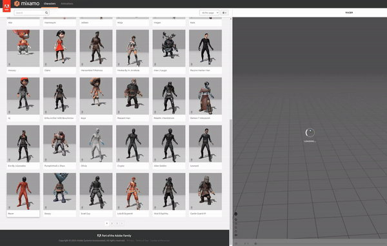Screen dimensions: 387x246
Task: Click the rig icon on Olivia thumbnail
Action: (x=82, y=159)
